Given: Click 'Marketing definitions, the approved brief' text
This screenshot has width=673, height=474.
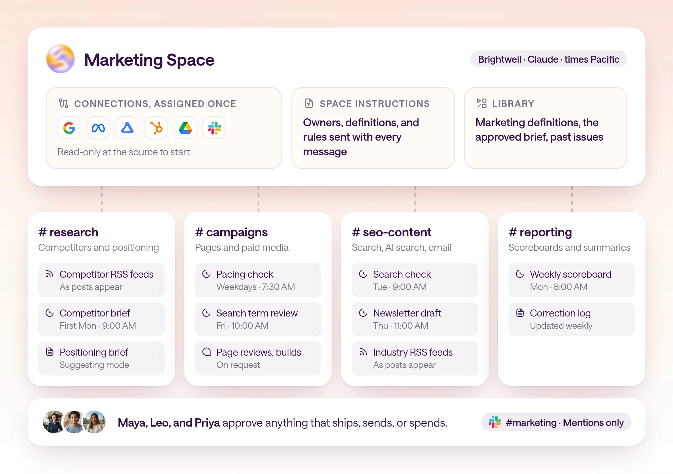Looking at the screenshot, I should [539, 130].
